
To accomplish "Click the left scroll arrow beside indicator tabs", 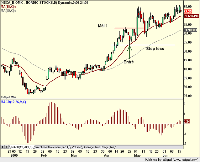I will pyautogui.click(x=3, y=147).
